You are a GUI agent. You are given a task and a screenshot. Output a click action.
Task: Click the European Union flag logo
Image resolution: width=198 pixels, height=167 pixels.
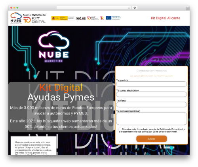[113, 18]
